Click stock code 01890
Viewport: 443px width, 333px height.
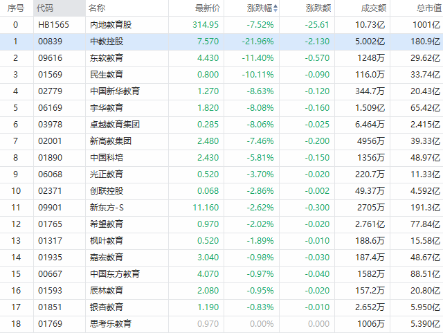(x=50, y=158)
